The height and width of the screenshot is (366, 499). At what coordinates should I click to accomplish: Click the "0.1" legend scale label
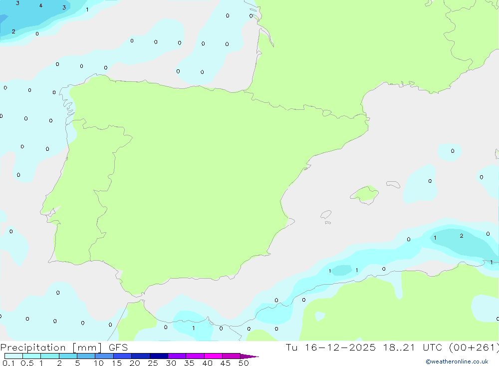(8, 363)
